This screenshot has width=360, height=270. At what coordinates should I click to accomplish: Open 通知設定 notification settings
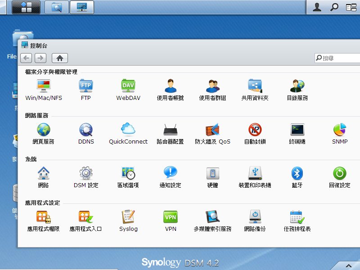click(x=171, y=177)
